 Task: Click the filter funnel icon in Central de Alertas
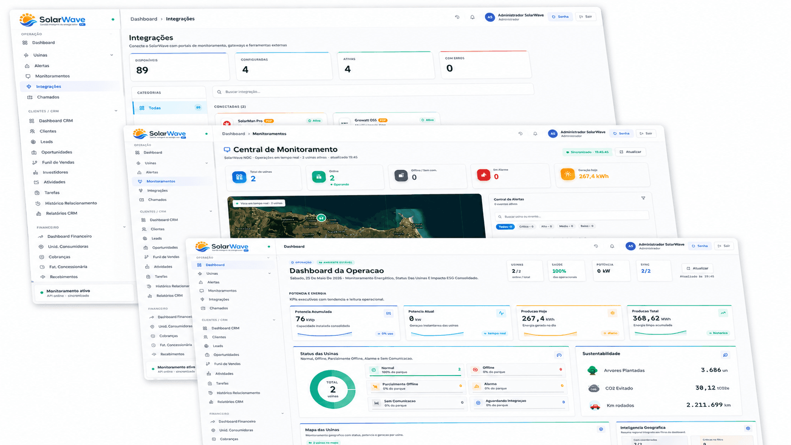point(643,198)
